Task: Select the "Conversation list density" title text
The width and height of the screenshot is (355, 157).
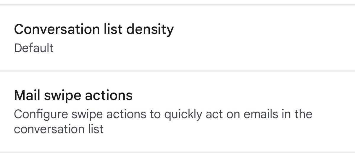Action: click(x=93, y=29)
